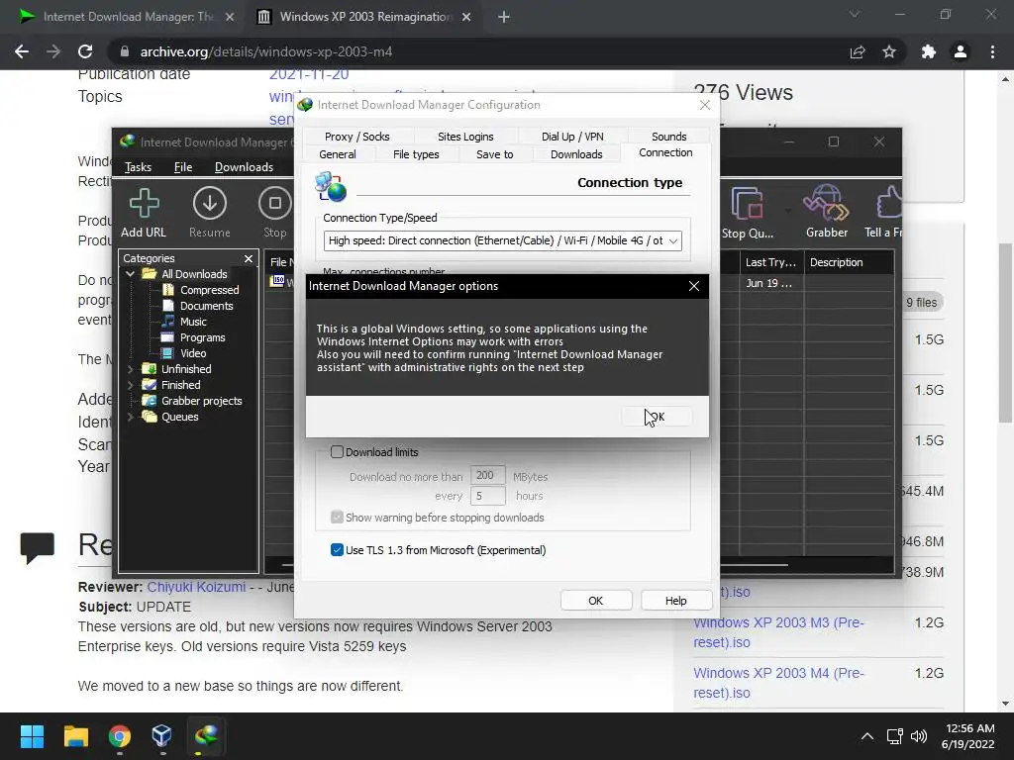
Task: Open a new Chrome tab
Action: point(504,17)
